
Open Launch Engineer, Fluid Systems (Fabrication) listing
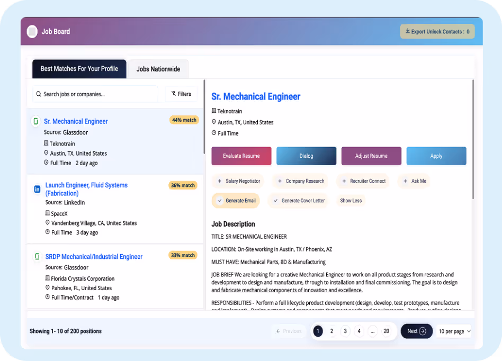pyautogui.click(x=86, y=189)
